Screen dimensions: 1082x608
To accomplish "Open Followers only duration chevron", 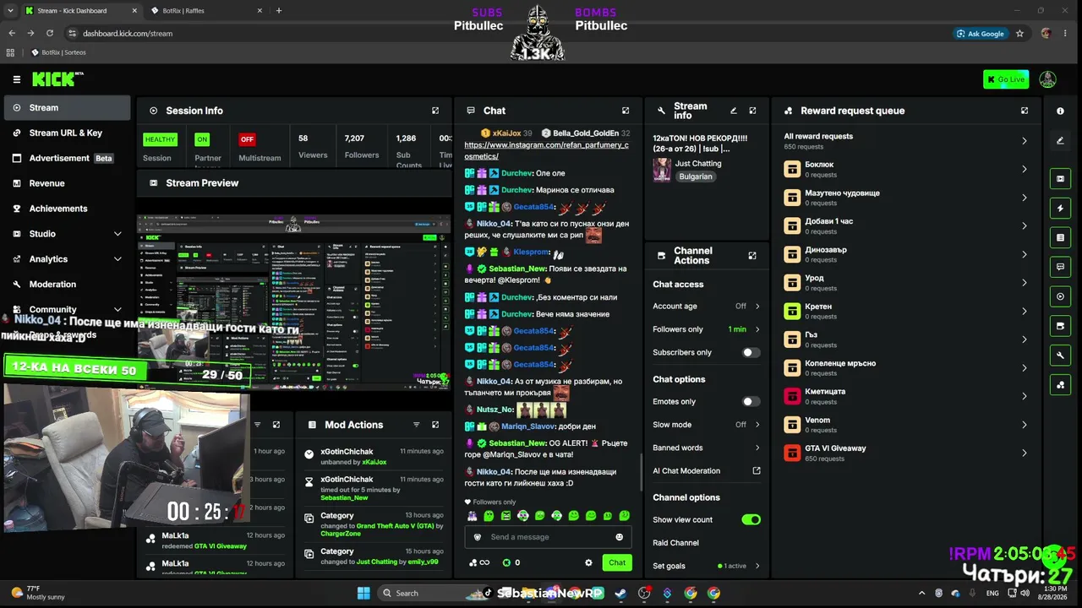I will click(x=757, y=329).
